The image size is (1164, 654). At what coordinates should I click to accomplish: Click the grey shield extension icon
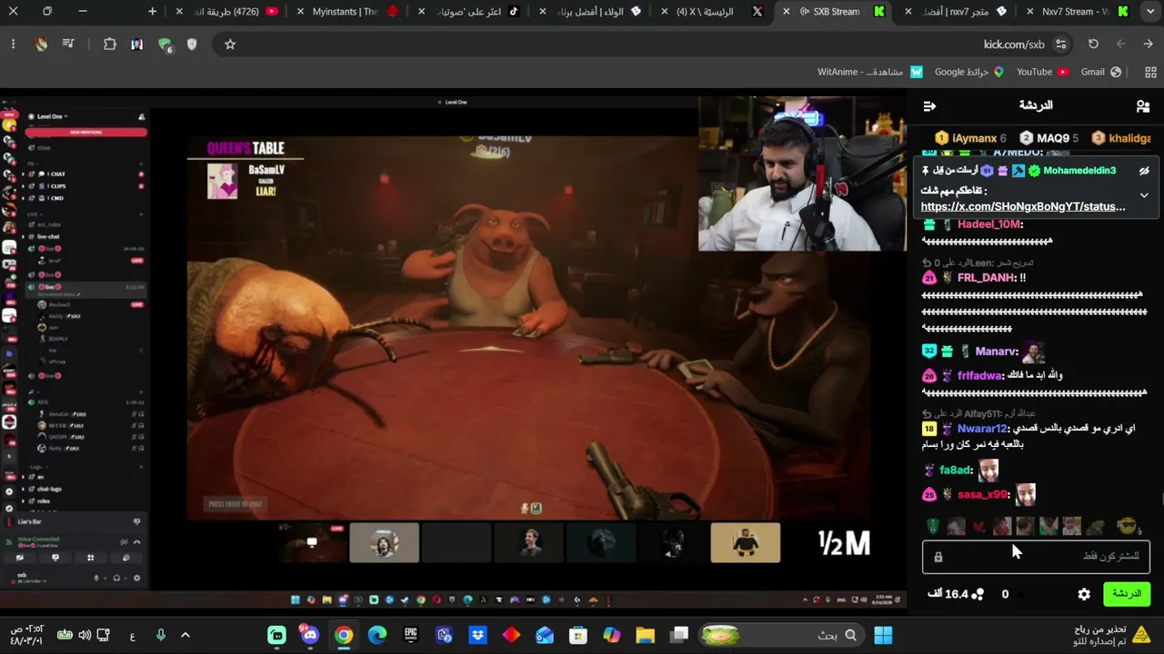pos(192,44)
